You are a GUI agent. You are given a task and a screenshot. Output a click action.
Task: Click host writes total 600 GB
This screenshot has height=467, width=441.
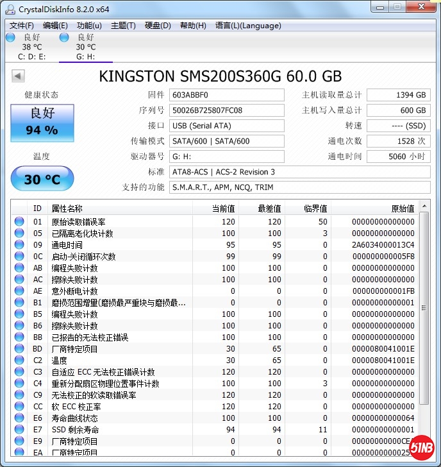(x=399, y=110)
